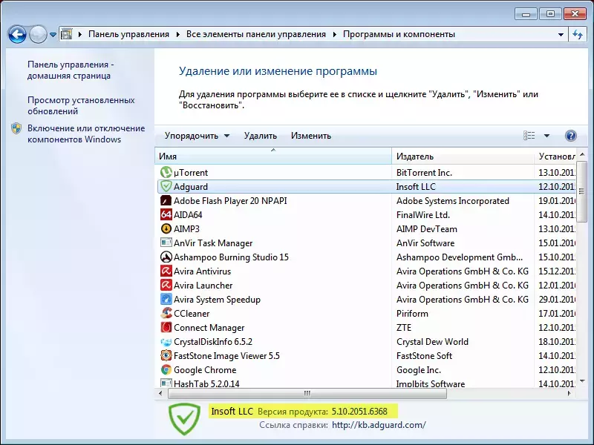Viewport: 594px width, 445px height.
Task: Click the vertical scrollbar down arrow
Action: point(582,381)
